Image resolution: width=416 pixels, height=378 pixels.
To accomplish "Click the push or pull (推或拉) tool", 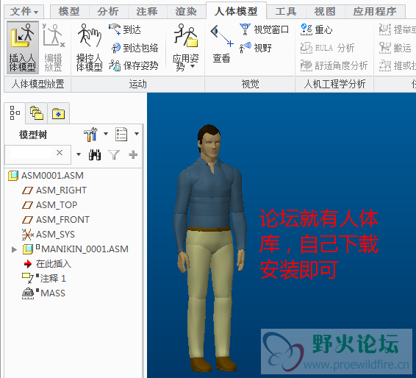I will [397, 65].
